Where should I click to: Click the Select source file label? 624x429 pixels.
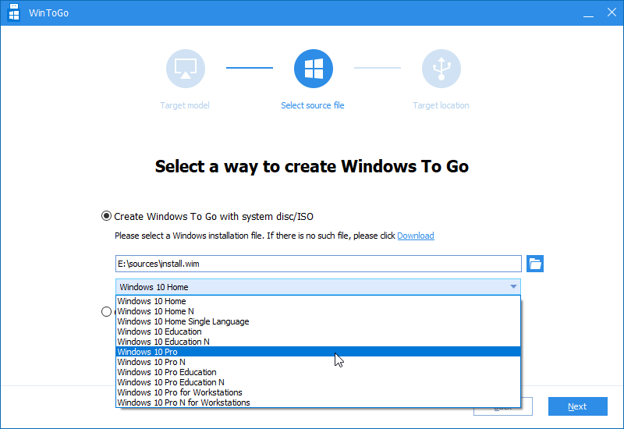pyautogui.click(x=313, y=105)
